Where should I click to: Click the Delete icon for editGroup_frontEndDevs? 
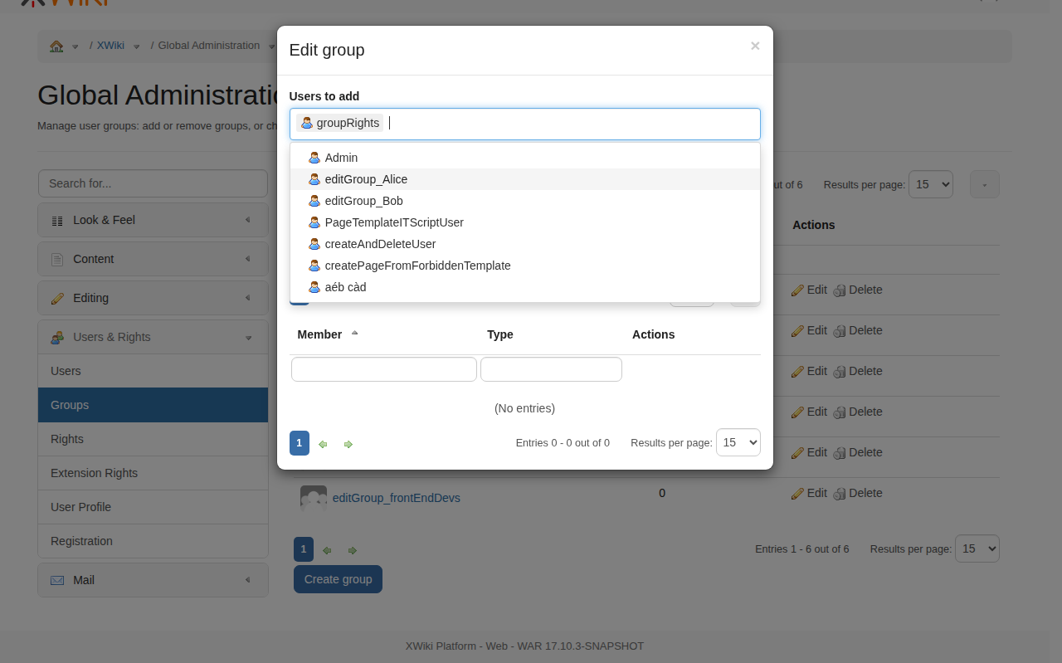coord(840,494)
